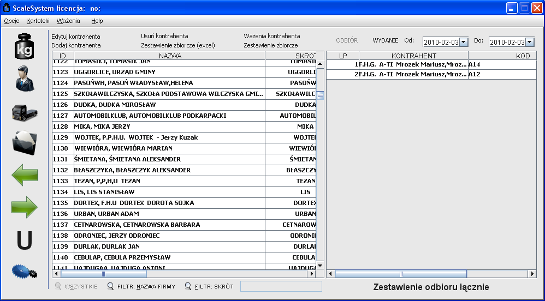This screenshot has height=301, width=545.
Task: Click the large U icon
Action: (x=25, y=240)
